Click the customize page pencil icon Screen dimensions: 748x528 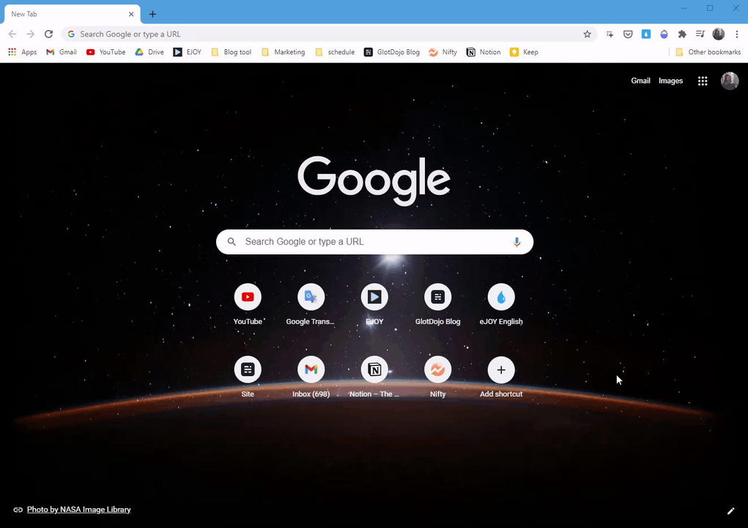(x=730, y=511)
